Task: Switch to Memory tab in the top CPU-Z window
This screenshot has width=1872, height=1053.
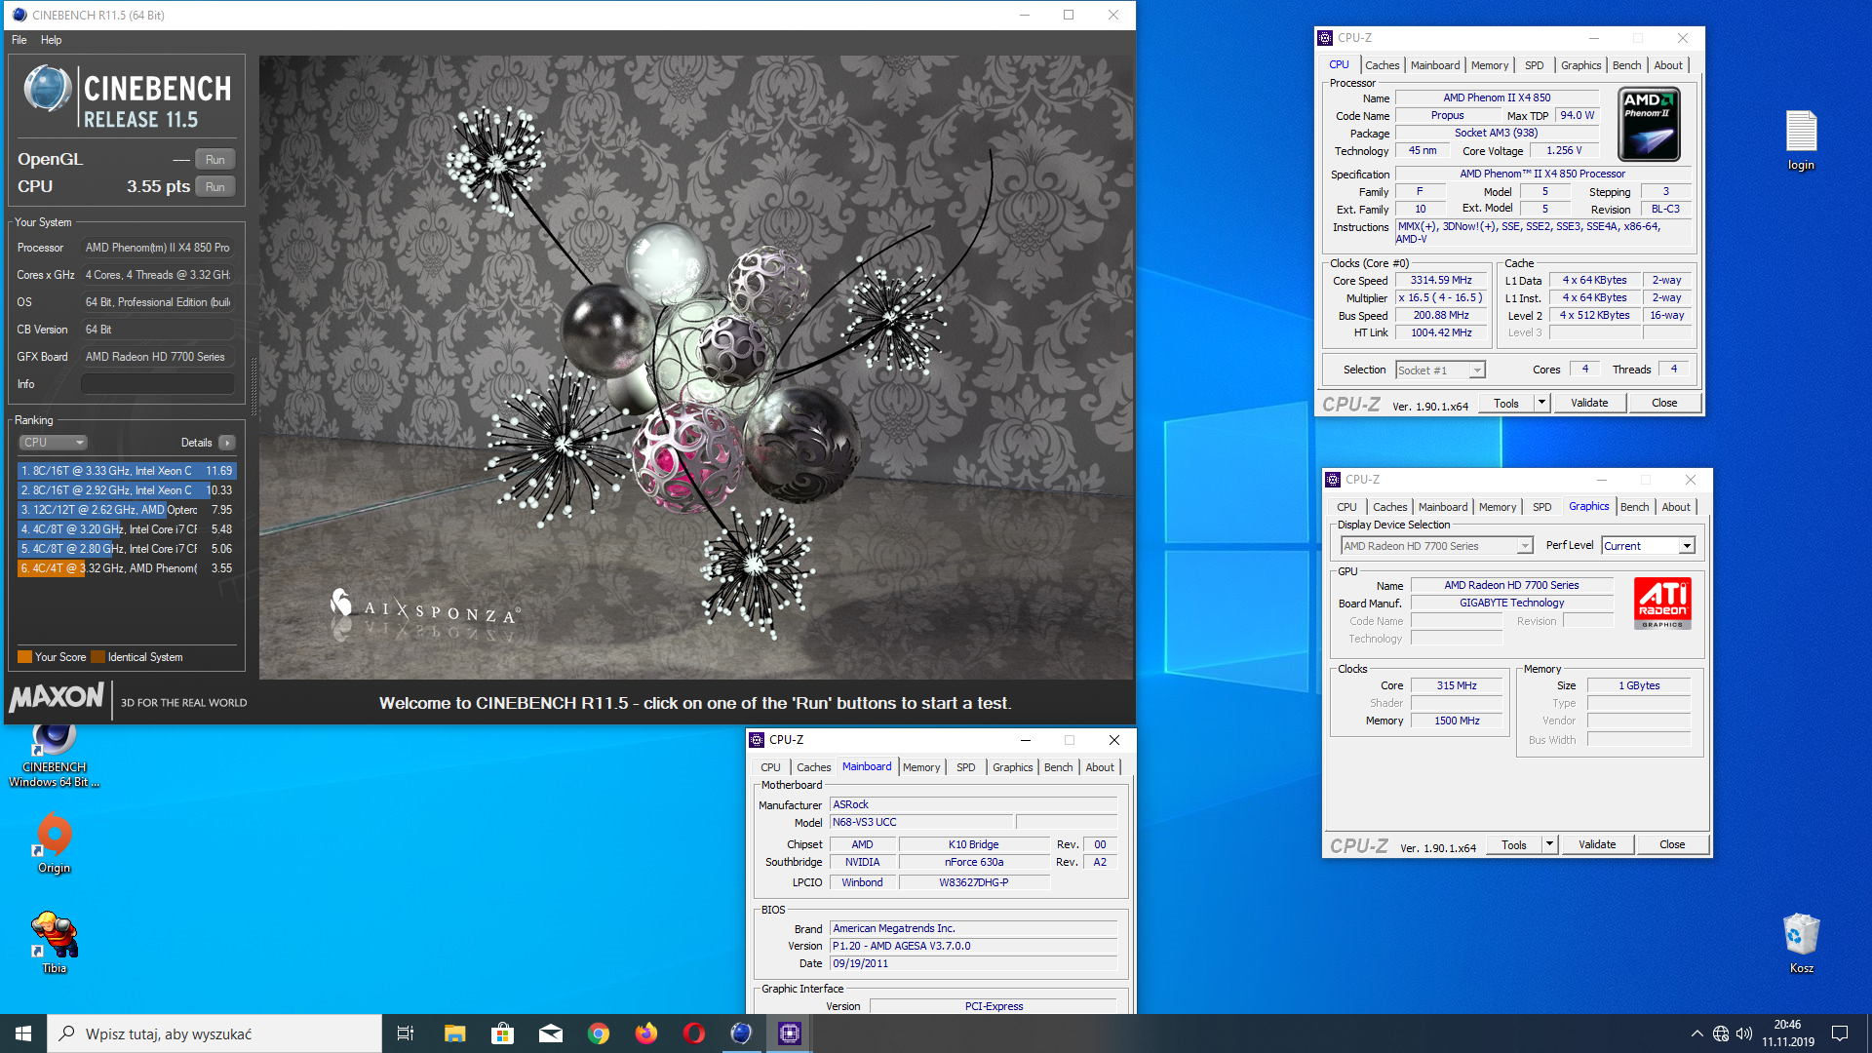Action: pos(1489,65)
